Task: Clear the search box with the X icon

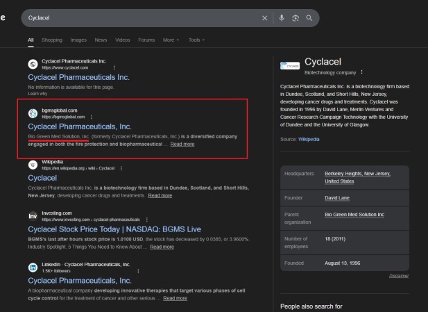Action: coord(265,18)
